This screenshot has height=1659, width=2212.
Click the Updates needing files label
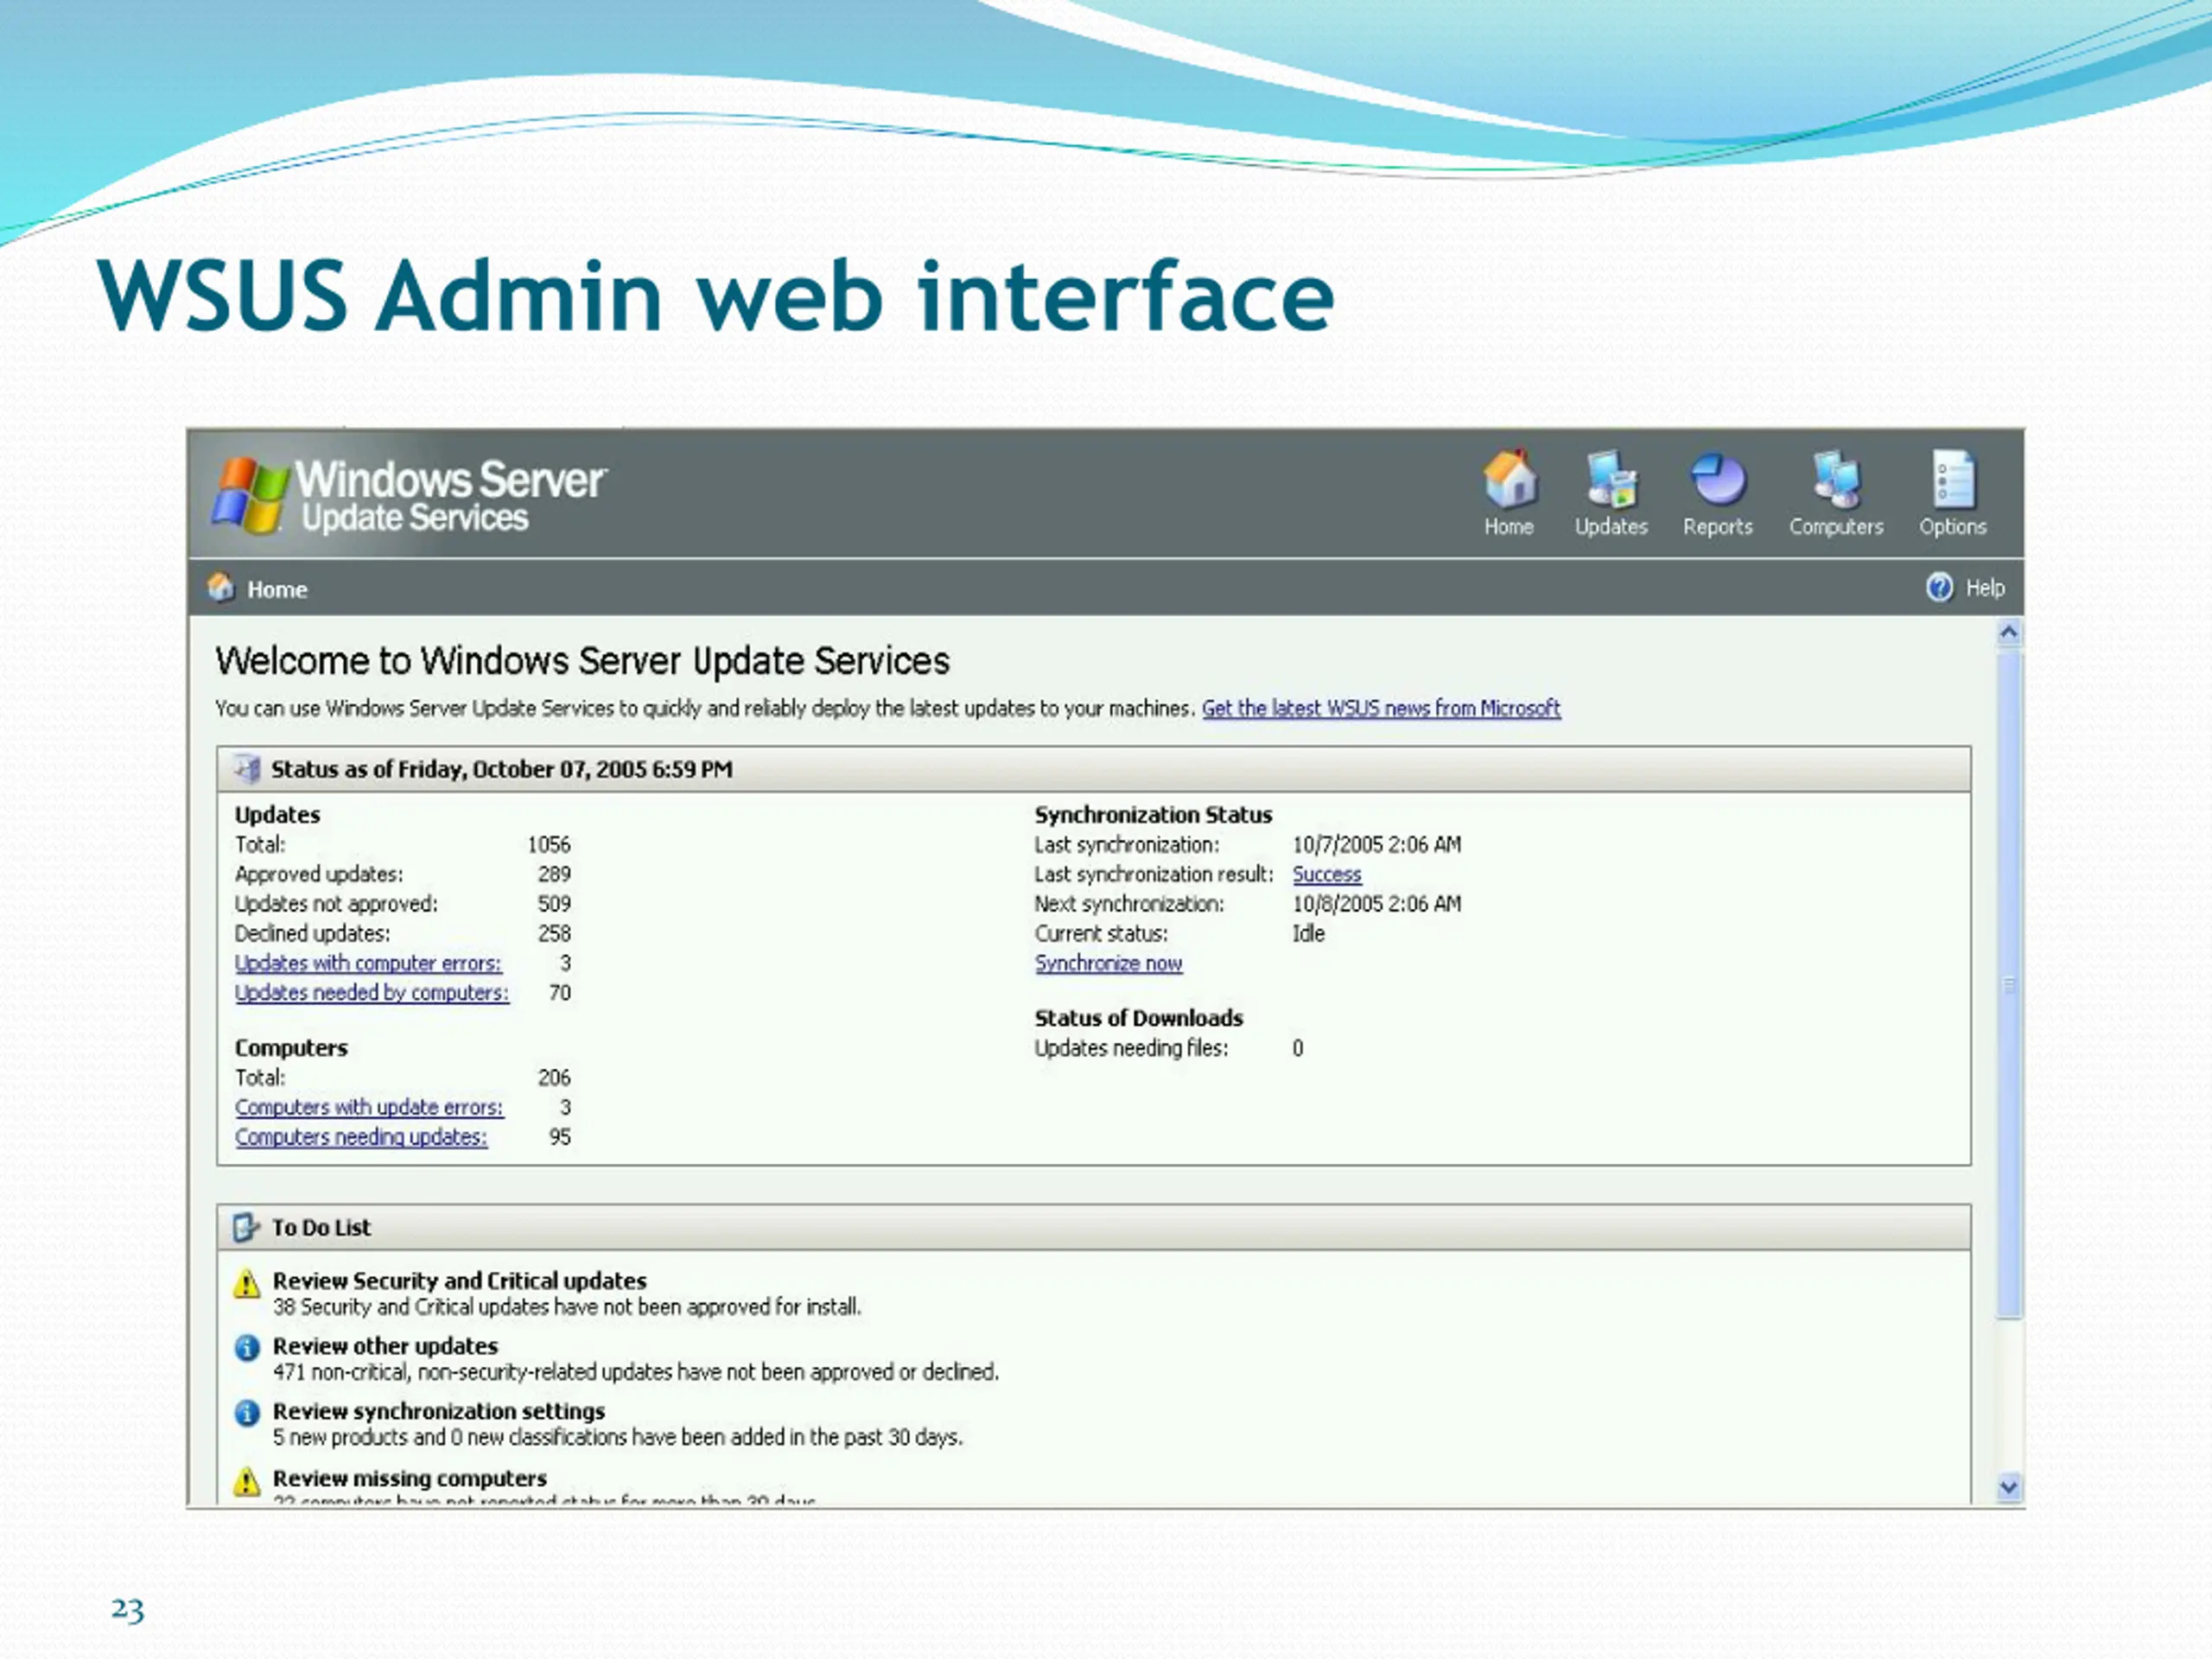pos(1131,1048)
